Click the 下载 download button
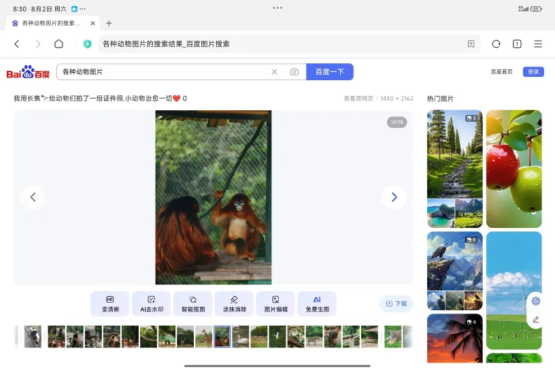 click(x=396, y=303)
